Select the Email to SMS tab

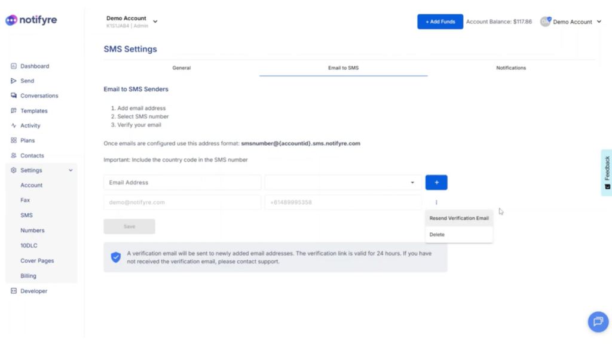click(x=344, y=68)
